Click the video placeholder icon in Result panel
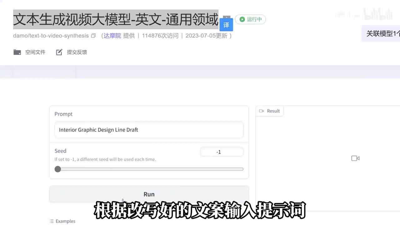400x225 pixels. [x=355, y=158]
